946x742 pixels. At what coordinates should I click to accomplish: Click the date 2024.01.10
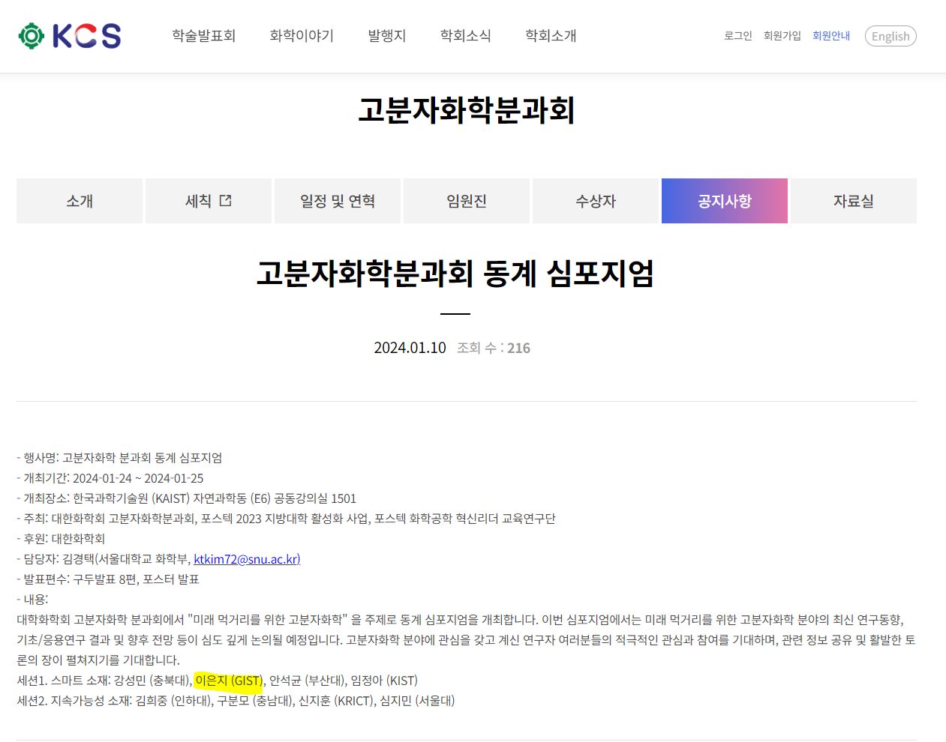pyautogui.click(x=410, y=348)
